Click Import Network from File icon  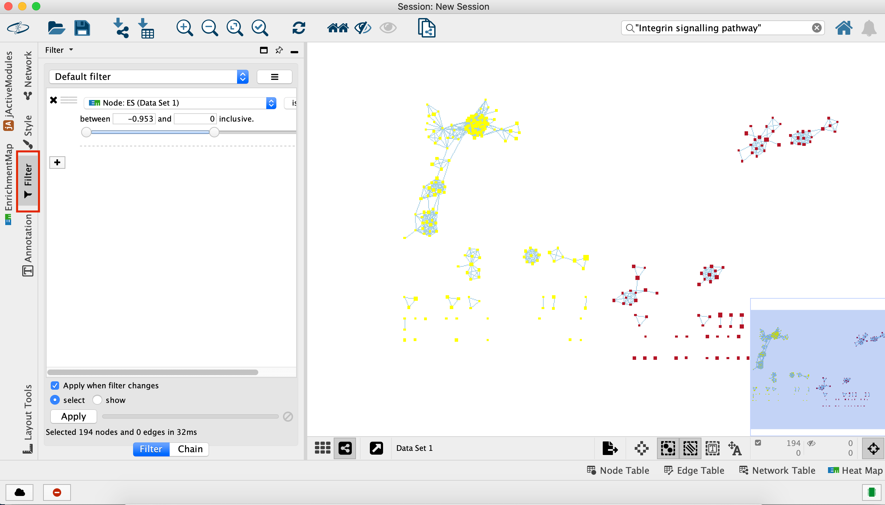pos(121,28)
